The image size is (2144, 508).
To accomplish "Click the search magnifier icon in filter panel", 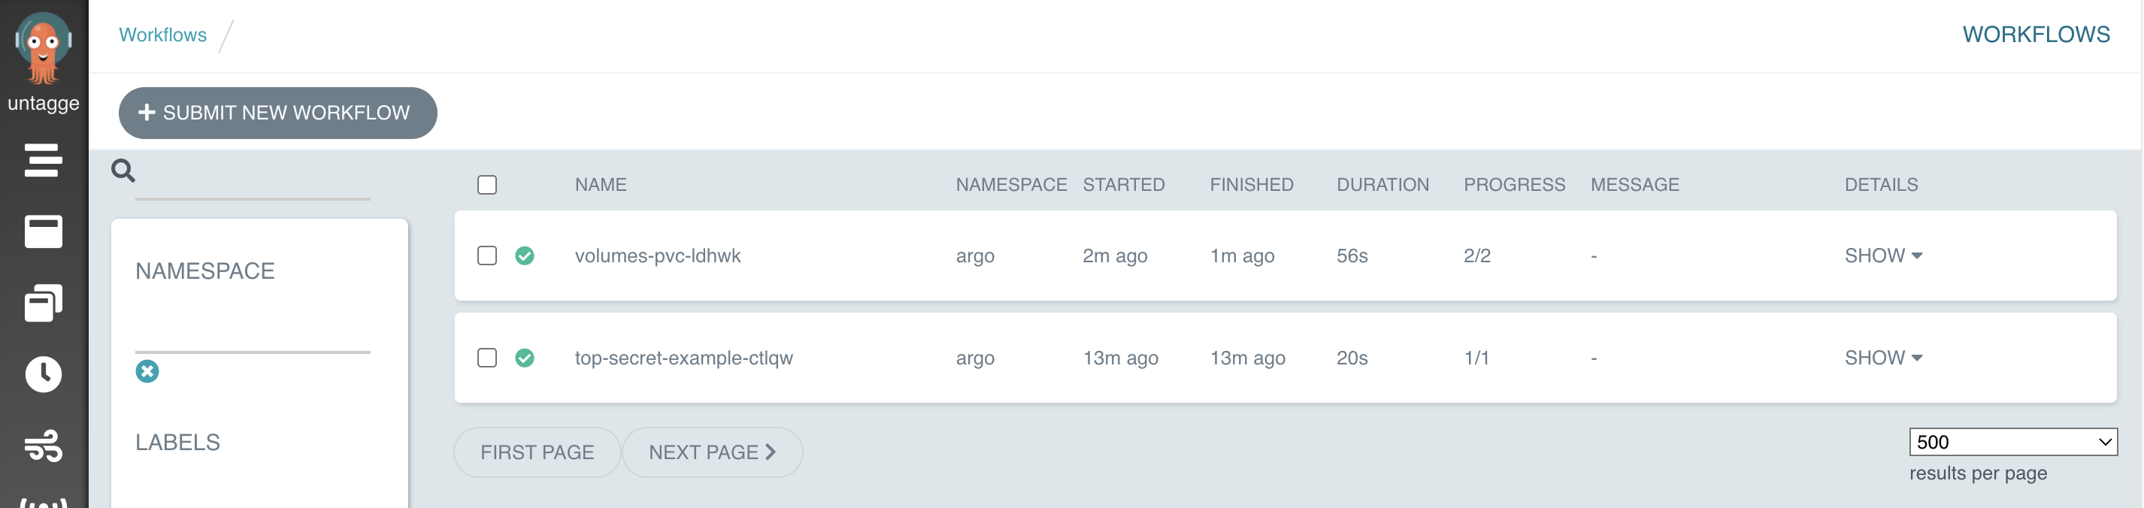I will tap(123, 170).
